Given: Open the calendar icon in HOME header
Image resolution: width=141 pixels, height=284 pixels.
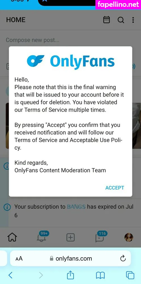Looking at the screenshot, I should point(106,20).
